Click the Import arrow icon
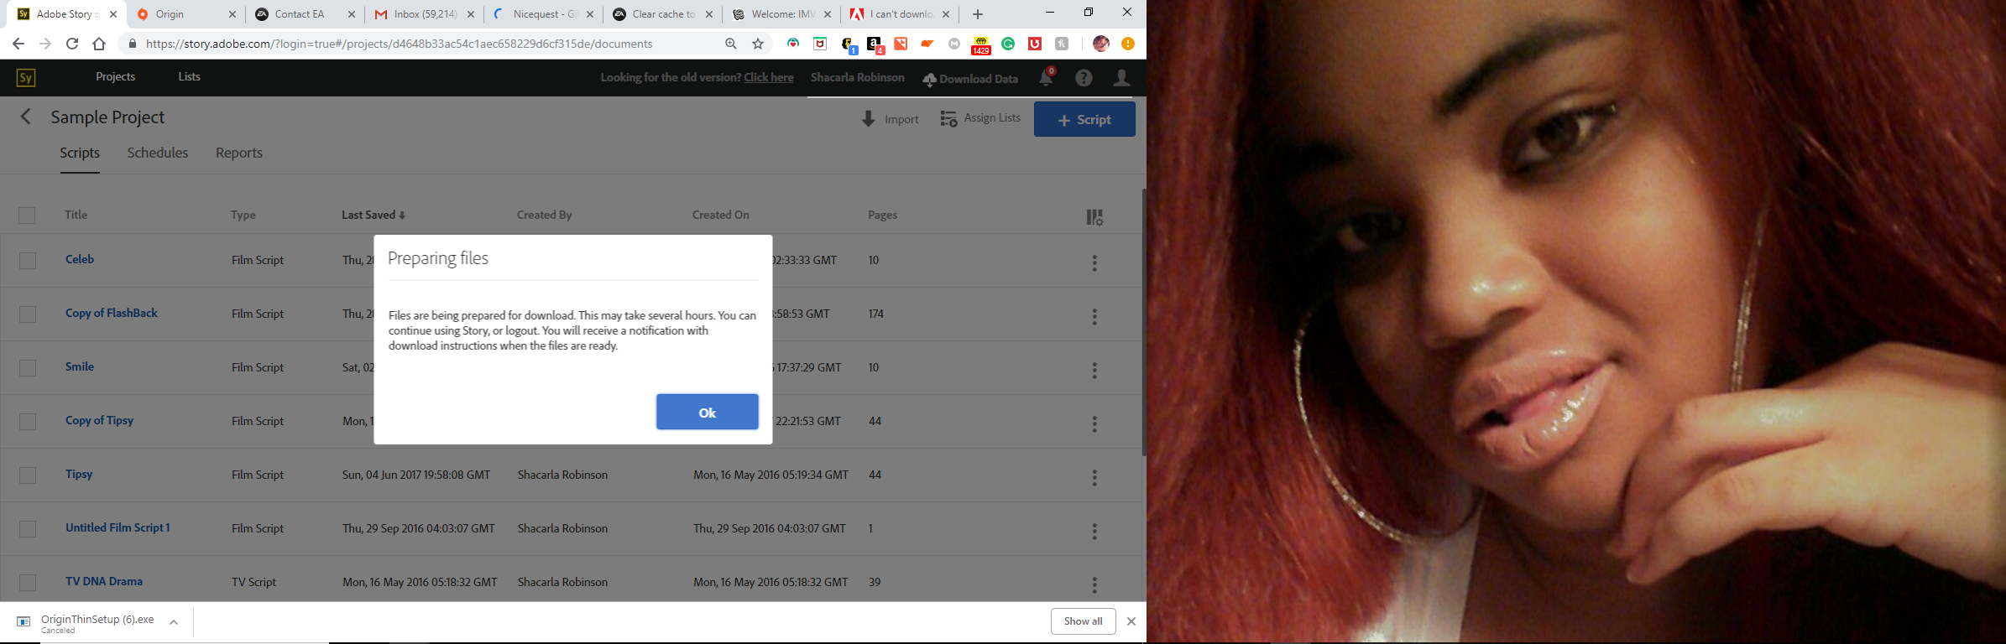The height and width of the screenshot is (644, 2006). click(869, 119)
